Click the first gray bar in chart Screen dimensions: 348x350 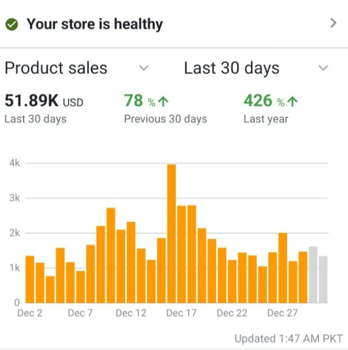(313, 274)
